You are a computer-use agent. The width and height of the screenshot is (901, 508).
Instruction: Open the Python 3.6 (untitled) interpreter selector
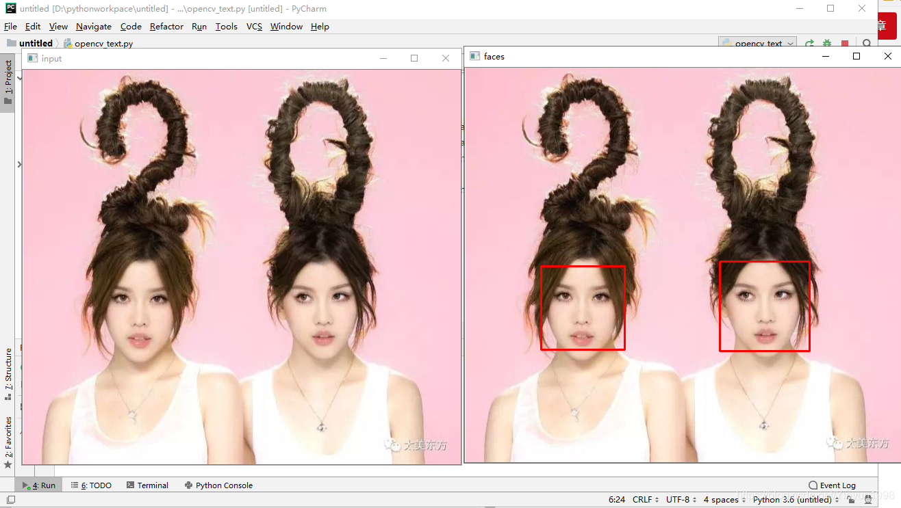(796, 500)
